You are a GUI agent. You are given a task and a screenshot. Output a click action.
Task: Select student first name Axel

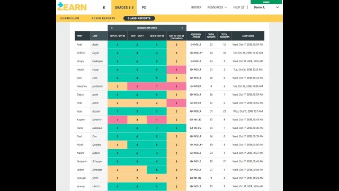79,45
